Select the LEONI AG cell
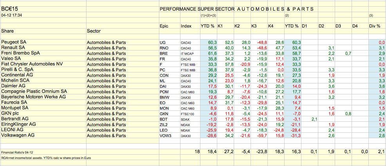 (x=43, y=130)
